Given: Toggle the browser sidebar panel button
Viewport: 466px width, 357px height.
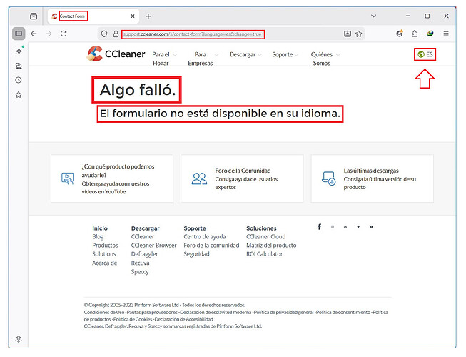Looking at the screenshot, I should [19, 34].
